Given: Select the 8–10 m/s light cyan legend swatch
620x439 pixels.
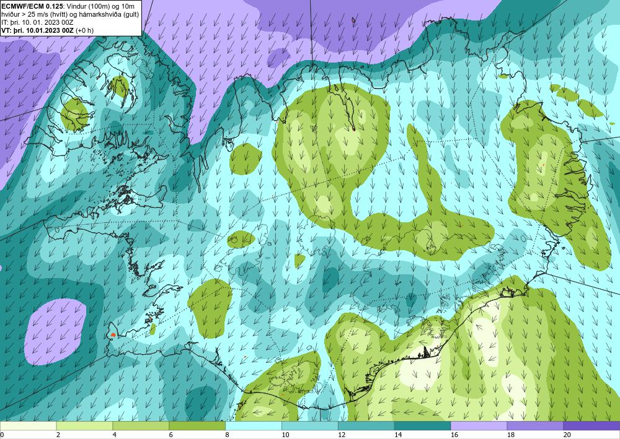Looking at the screenshot, I should tap(254, 426).
